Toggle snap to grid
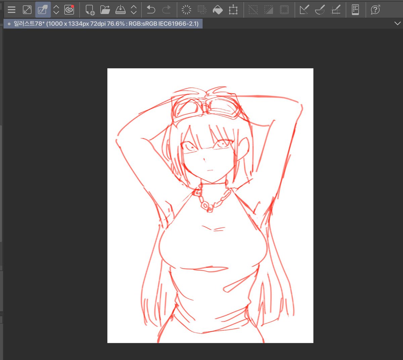403x360 pixels. (x=336, y=10)
